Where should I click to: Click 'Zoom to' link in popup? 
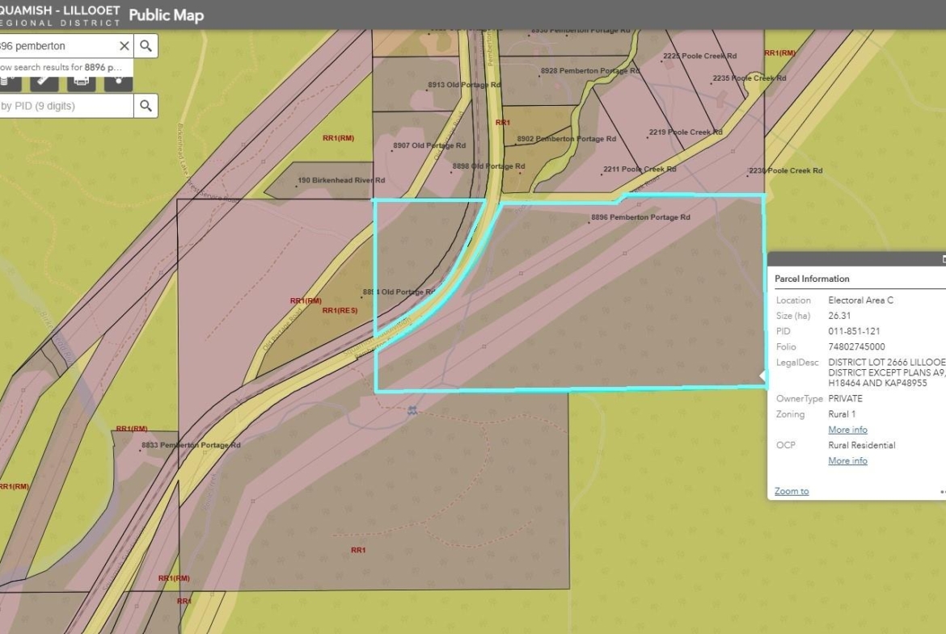pyautogui.click(x=791, y=491)
